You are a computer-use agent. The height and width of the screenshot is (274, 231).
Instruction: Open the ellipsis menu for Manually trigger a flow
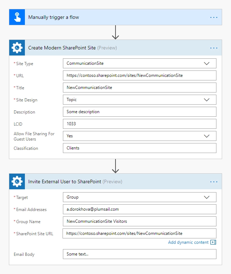point(214,17)
